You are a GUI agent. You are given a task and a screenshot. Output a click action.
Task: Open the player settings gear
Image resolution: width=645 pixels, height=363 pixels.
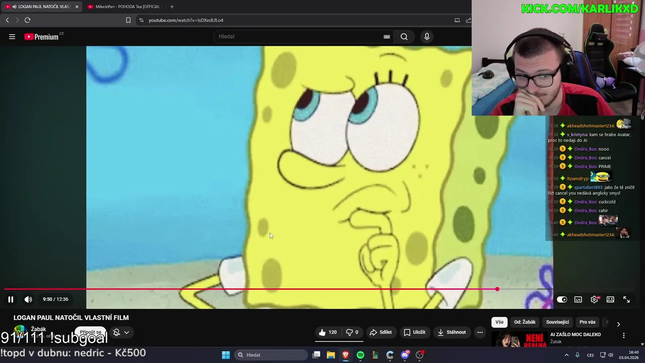595,299
